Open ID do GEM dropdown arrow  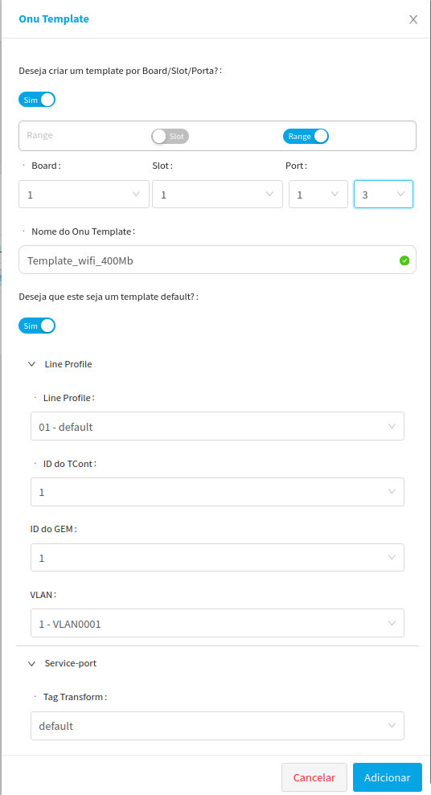click(x=392, y=557)
